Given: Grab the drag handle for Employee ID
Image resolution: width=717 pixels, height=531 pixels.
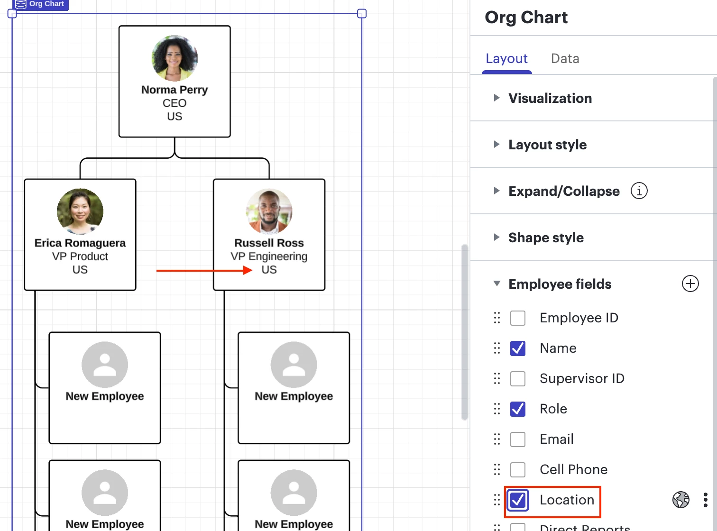Looking at the screenshot, I should pos(496,318).
